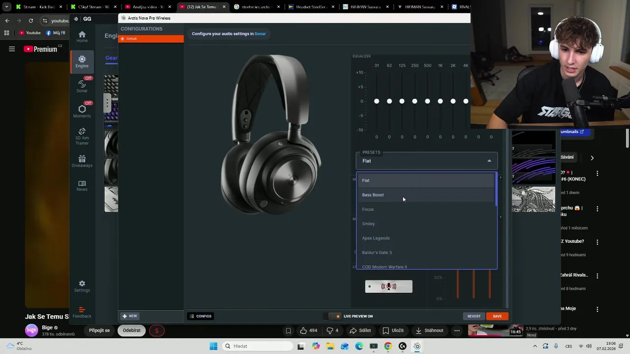This screenshot has width=630, height=354.
Task: Select the Focus preset
Action: [x=426, y=209]
